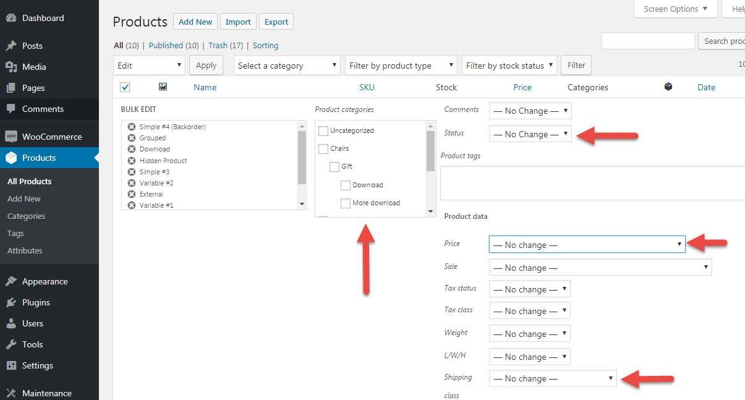Open the Weight dropdown

tap(529, 333)
